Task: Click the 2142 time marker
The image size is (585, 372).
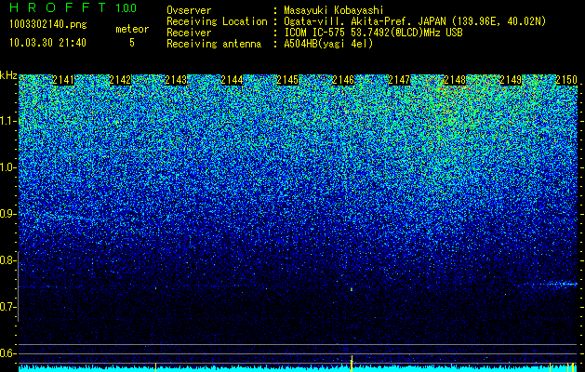Action: click(x=120, y=80)
